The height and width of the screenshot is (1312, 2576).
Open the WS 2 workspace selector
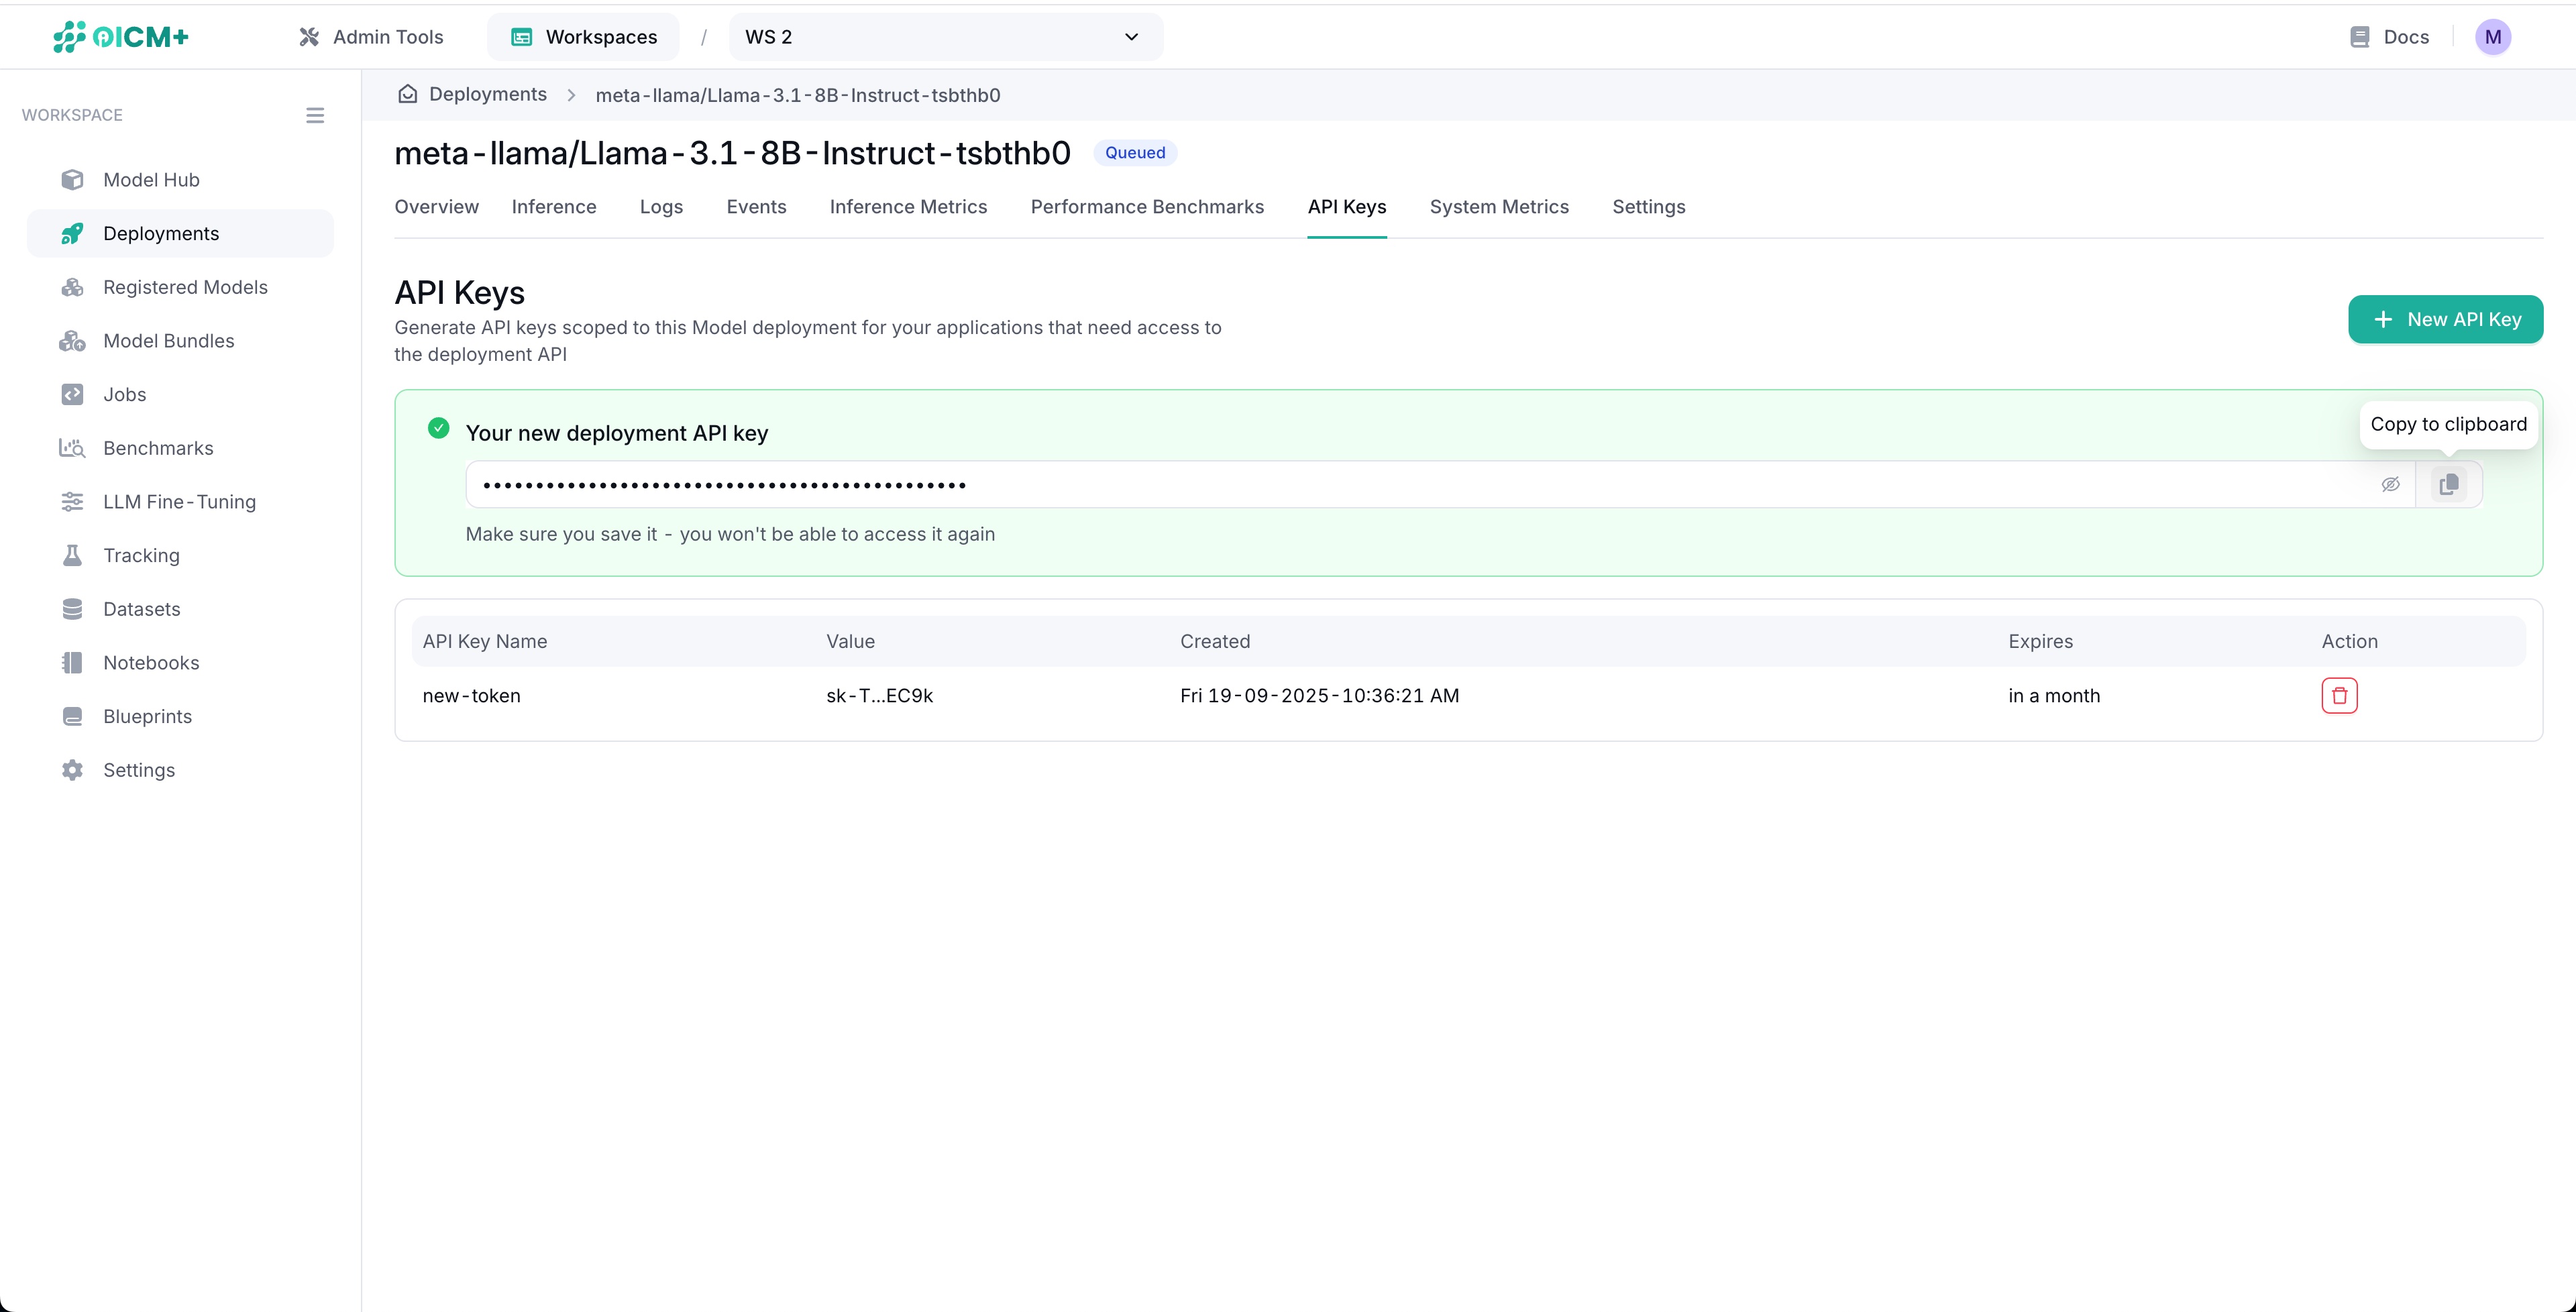pyautogui.click(x=944, y=37)
